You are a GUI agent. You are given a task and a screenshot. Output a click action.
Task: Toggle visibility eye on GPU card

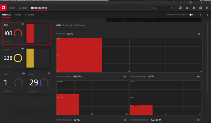[x=23, y=24]
